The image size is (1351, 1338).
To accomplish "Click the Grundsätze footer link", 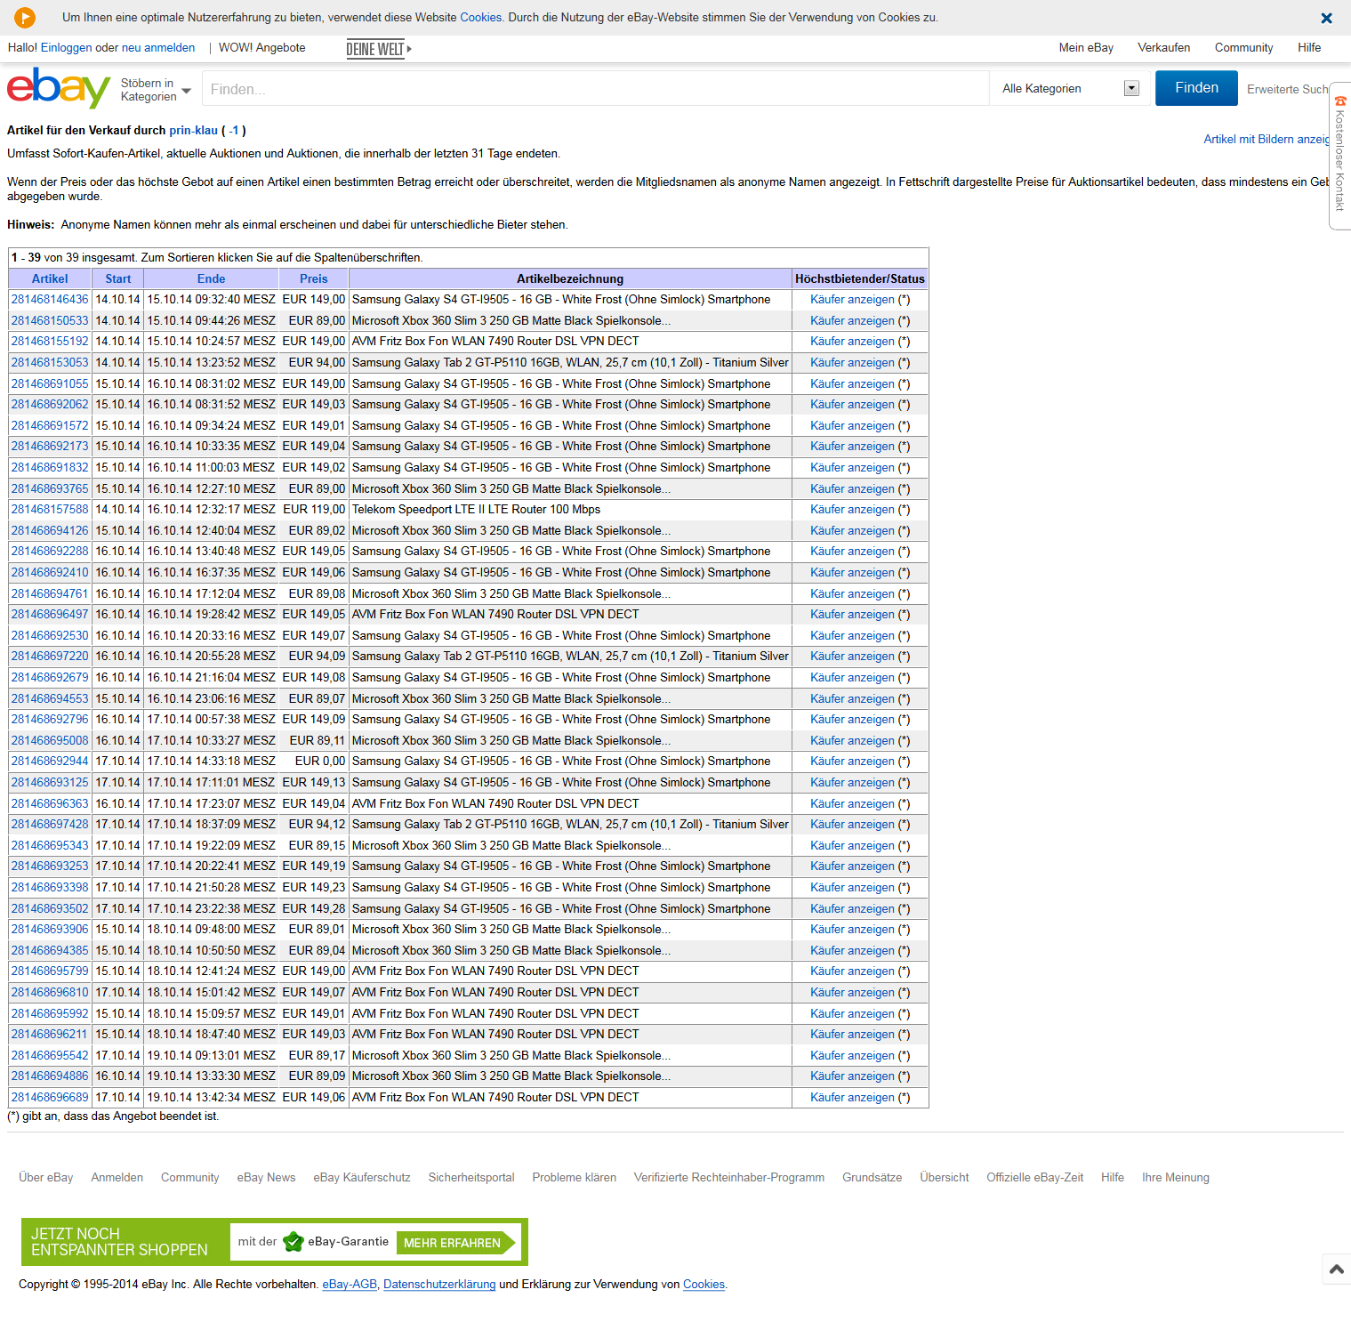I will [872, 1178].
